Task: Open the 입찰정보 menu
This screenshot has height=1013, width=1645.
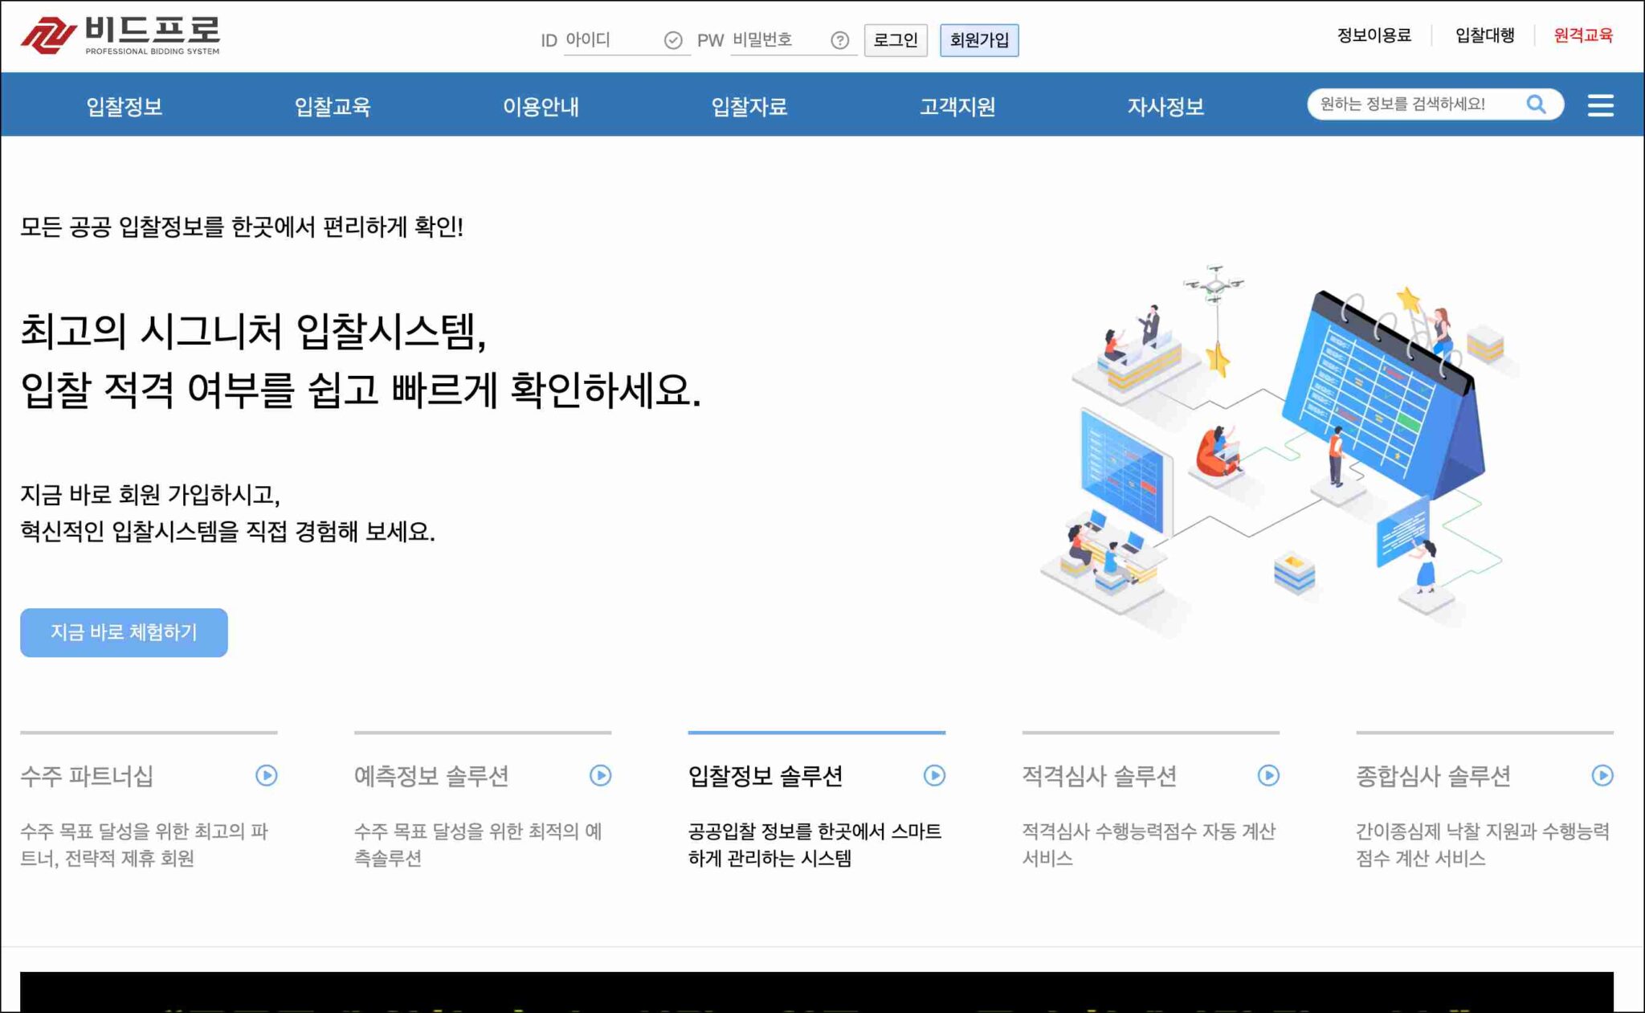Action: point(124,107)
